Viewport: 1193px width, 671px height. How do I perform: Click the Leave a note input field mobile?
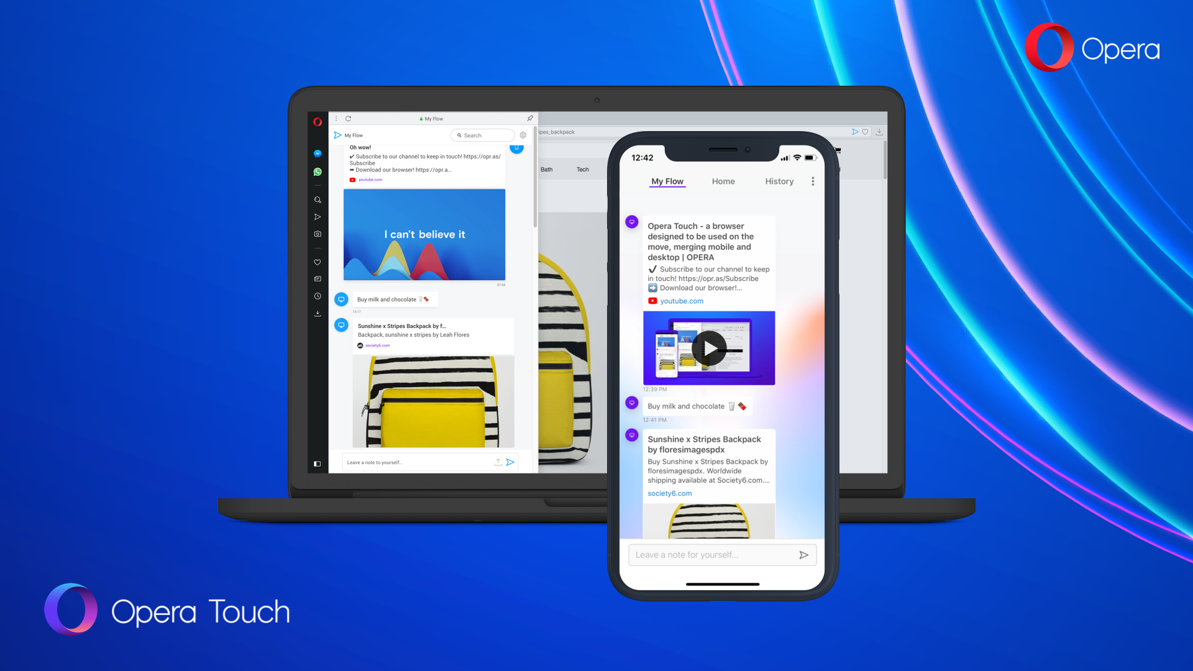712,555
